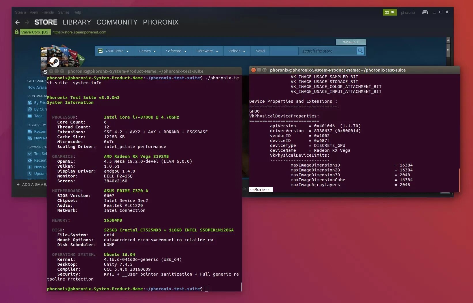Open the phoronix account dropdown
The height and width of the screenshot is (303, 473).
(408, 12)
